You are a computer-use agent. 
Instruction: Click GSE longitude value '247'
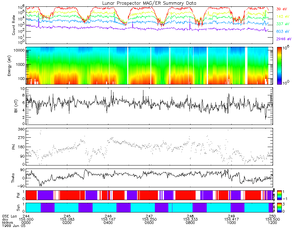click(x=149, y=216)
